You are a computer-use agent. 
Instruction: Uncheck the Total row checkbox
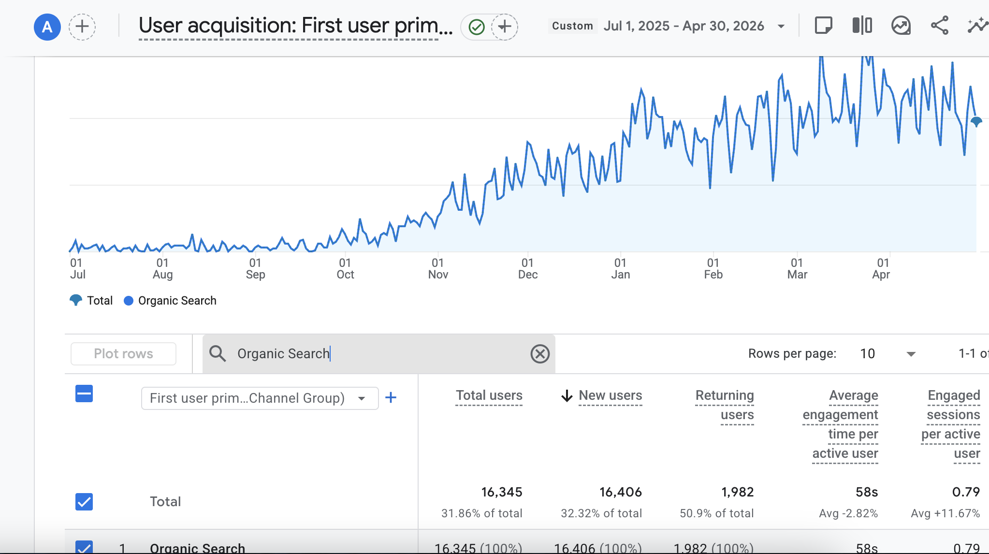84,502
